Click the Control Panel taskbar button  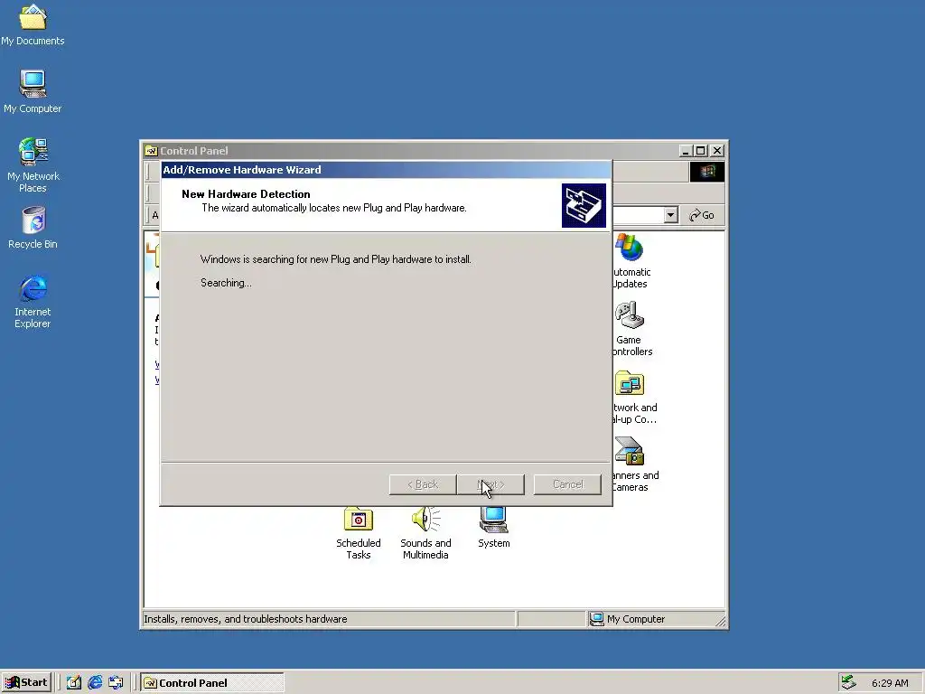tap(212, 683)
